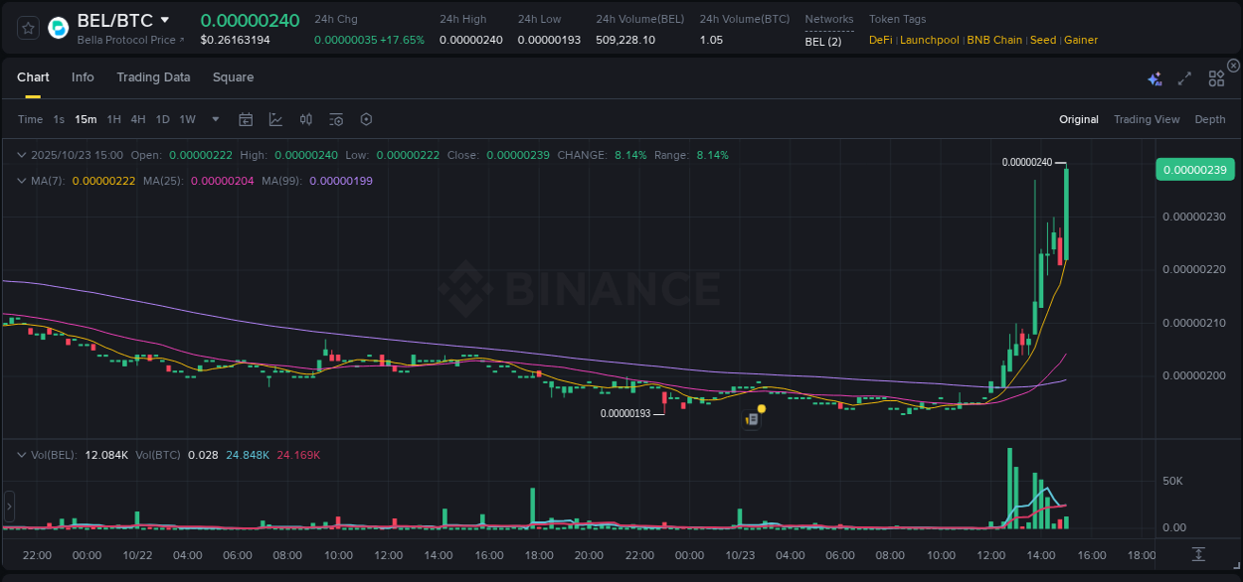Open the chart date range calendar picker

coord(246,119)
